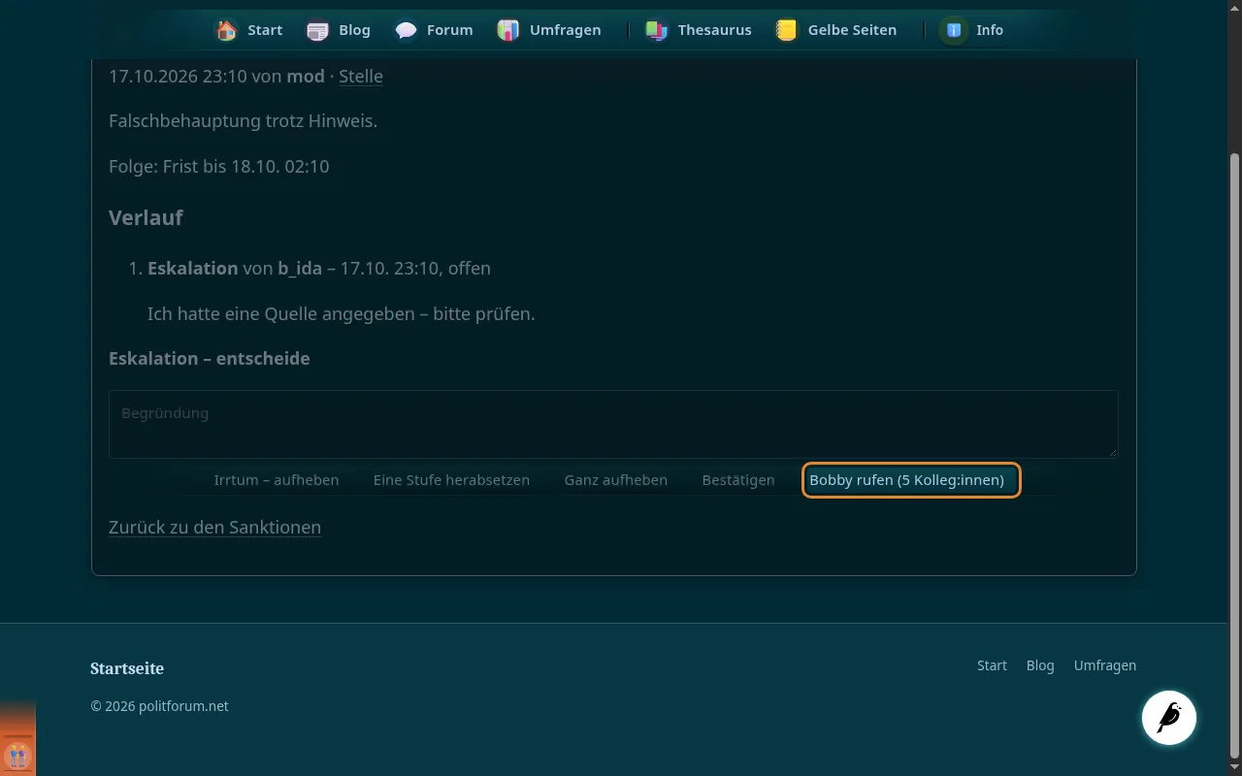Open the Blog menu item
The image size is (1242, 776).
coord(354,30)
